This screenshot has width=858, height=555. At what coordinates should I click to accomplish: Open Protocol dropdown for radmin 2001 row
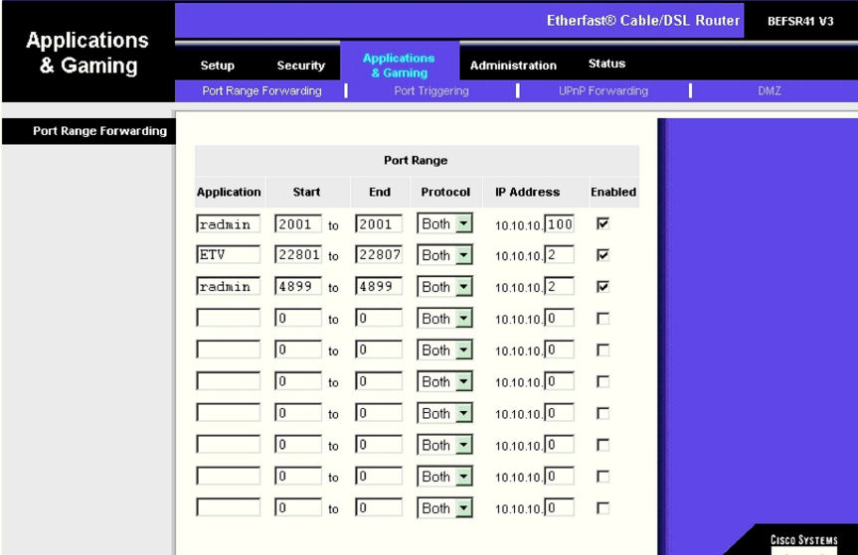[444, 224]
